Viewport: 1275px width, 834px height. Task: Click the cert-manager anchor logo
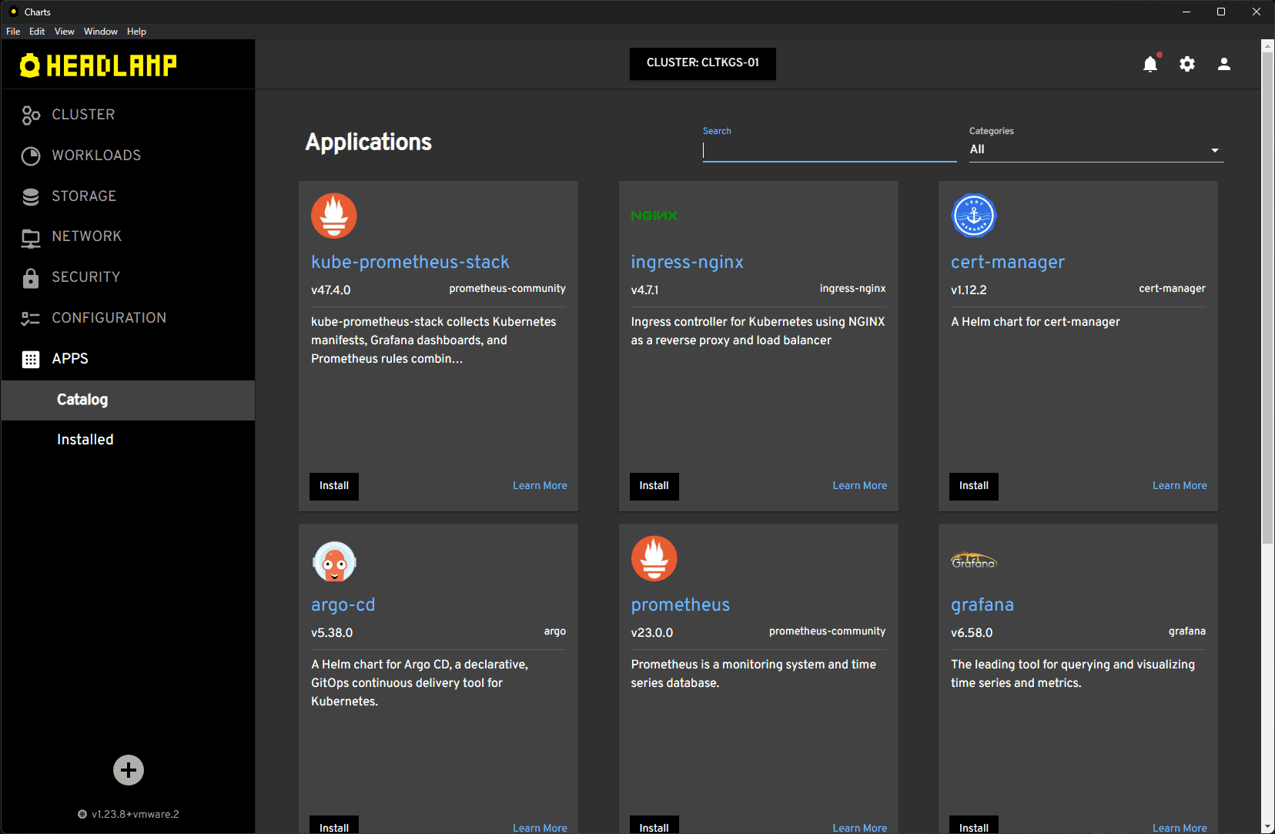[x=974, y=216]
